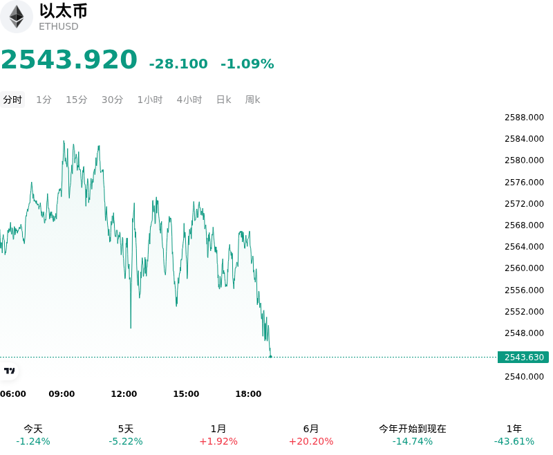Select the 1小时 interval tab
The height and width of the screenshot is (455, 553).
tap(150, 100)
